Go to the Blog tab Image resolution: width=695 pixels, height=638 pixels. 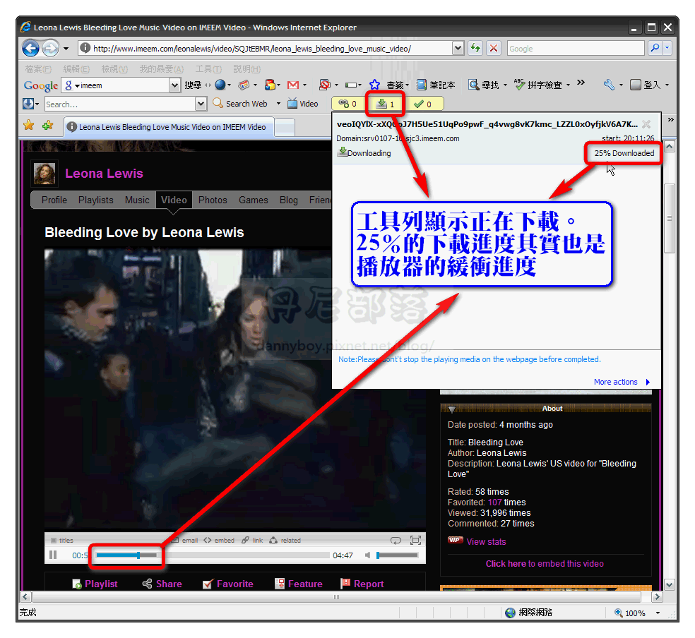pyautogui.click(x=289, y=200)
